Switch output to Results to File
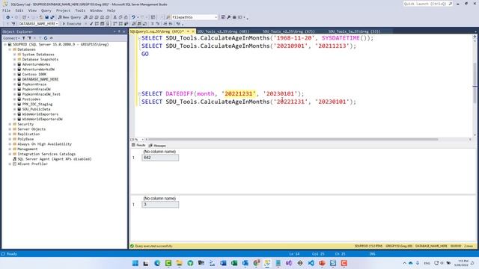This screenshot has width=479, height=269. 144,23
